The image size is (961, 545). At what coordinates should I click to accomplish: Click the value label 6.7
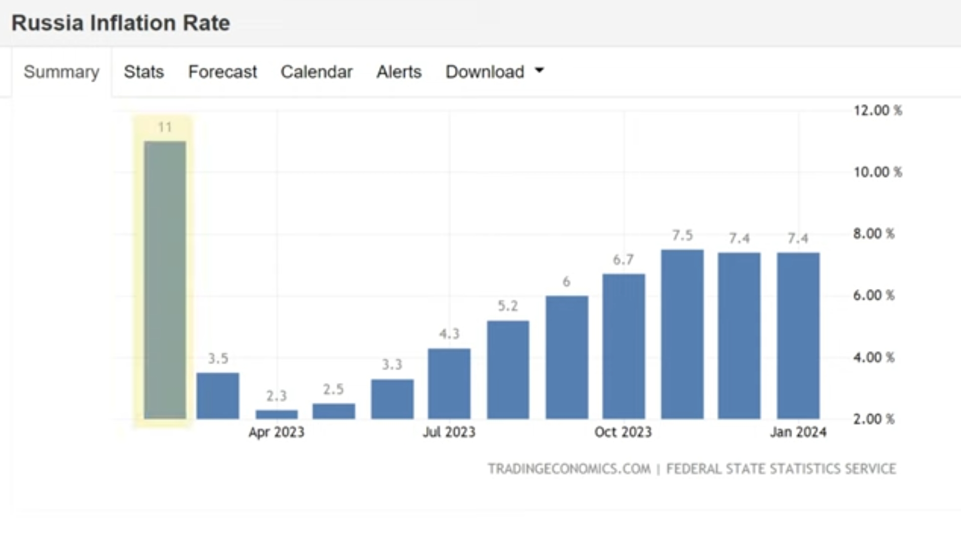pyautogui.click(x=623, y=260)
